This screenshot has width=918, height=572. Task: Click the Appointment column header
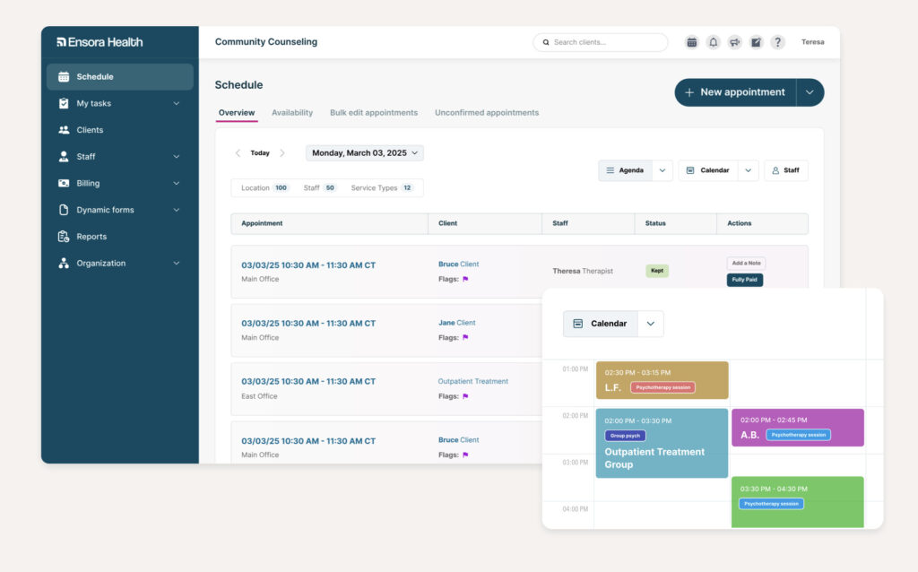click(330, 223)
